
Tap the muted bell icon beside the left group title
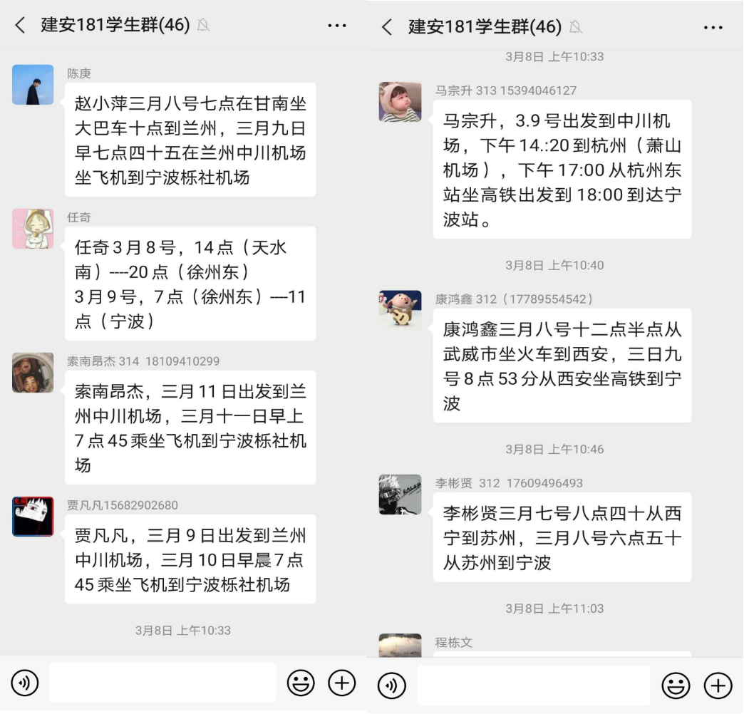[203, 25]
